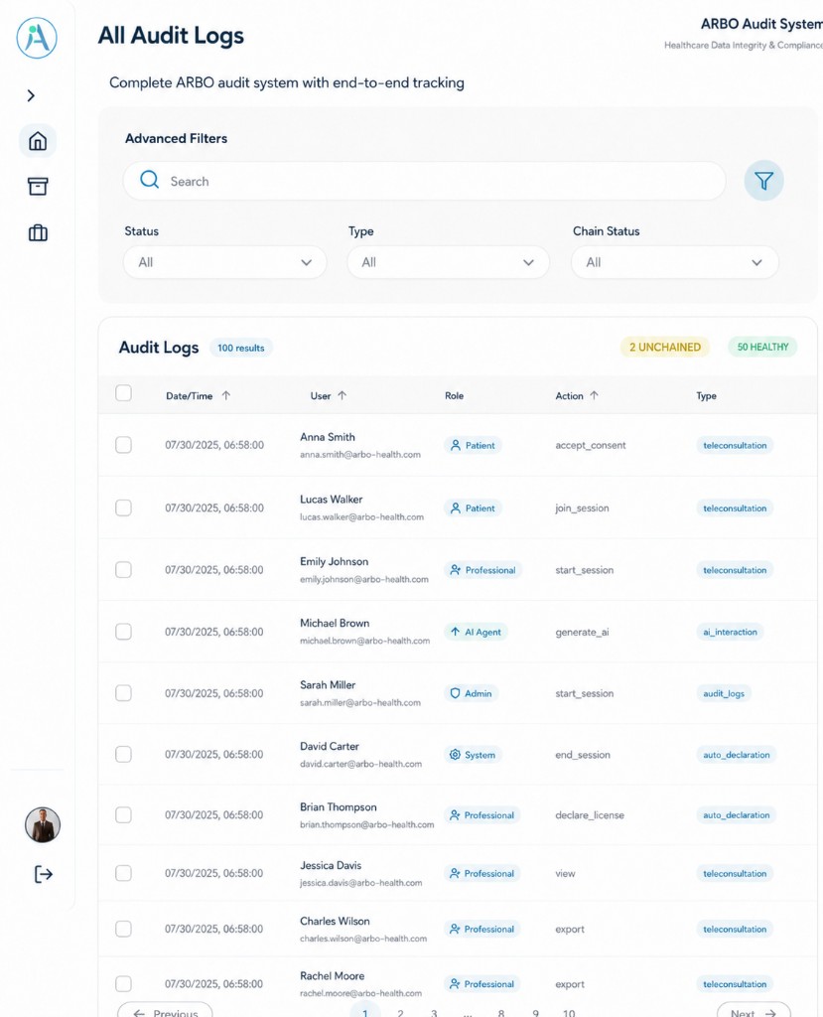Click the logout icon in the sidebar

coord(43,874)
